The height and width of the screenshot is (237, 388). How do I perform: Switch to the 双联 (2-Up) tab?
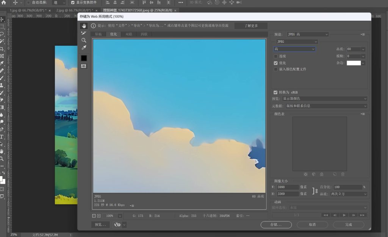pos(129,34)
